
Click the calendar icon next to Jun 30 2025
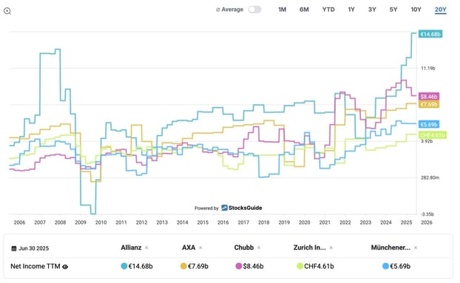pos(14,248)
